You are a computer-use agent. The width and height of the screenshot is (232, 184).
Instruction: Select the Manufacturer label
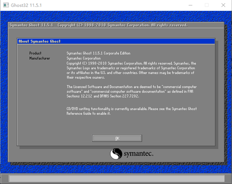40,58
